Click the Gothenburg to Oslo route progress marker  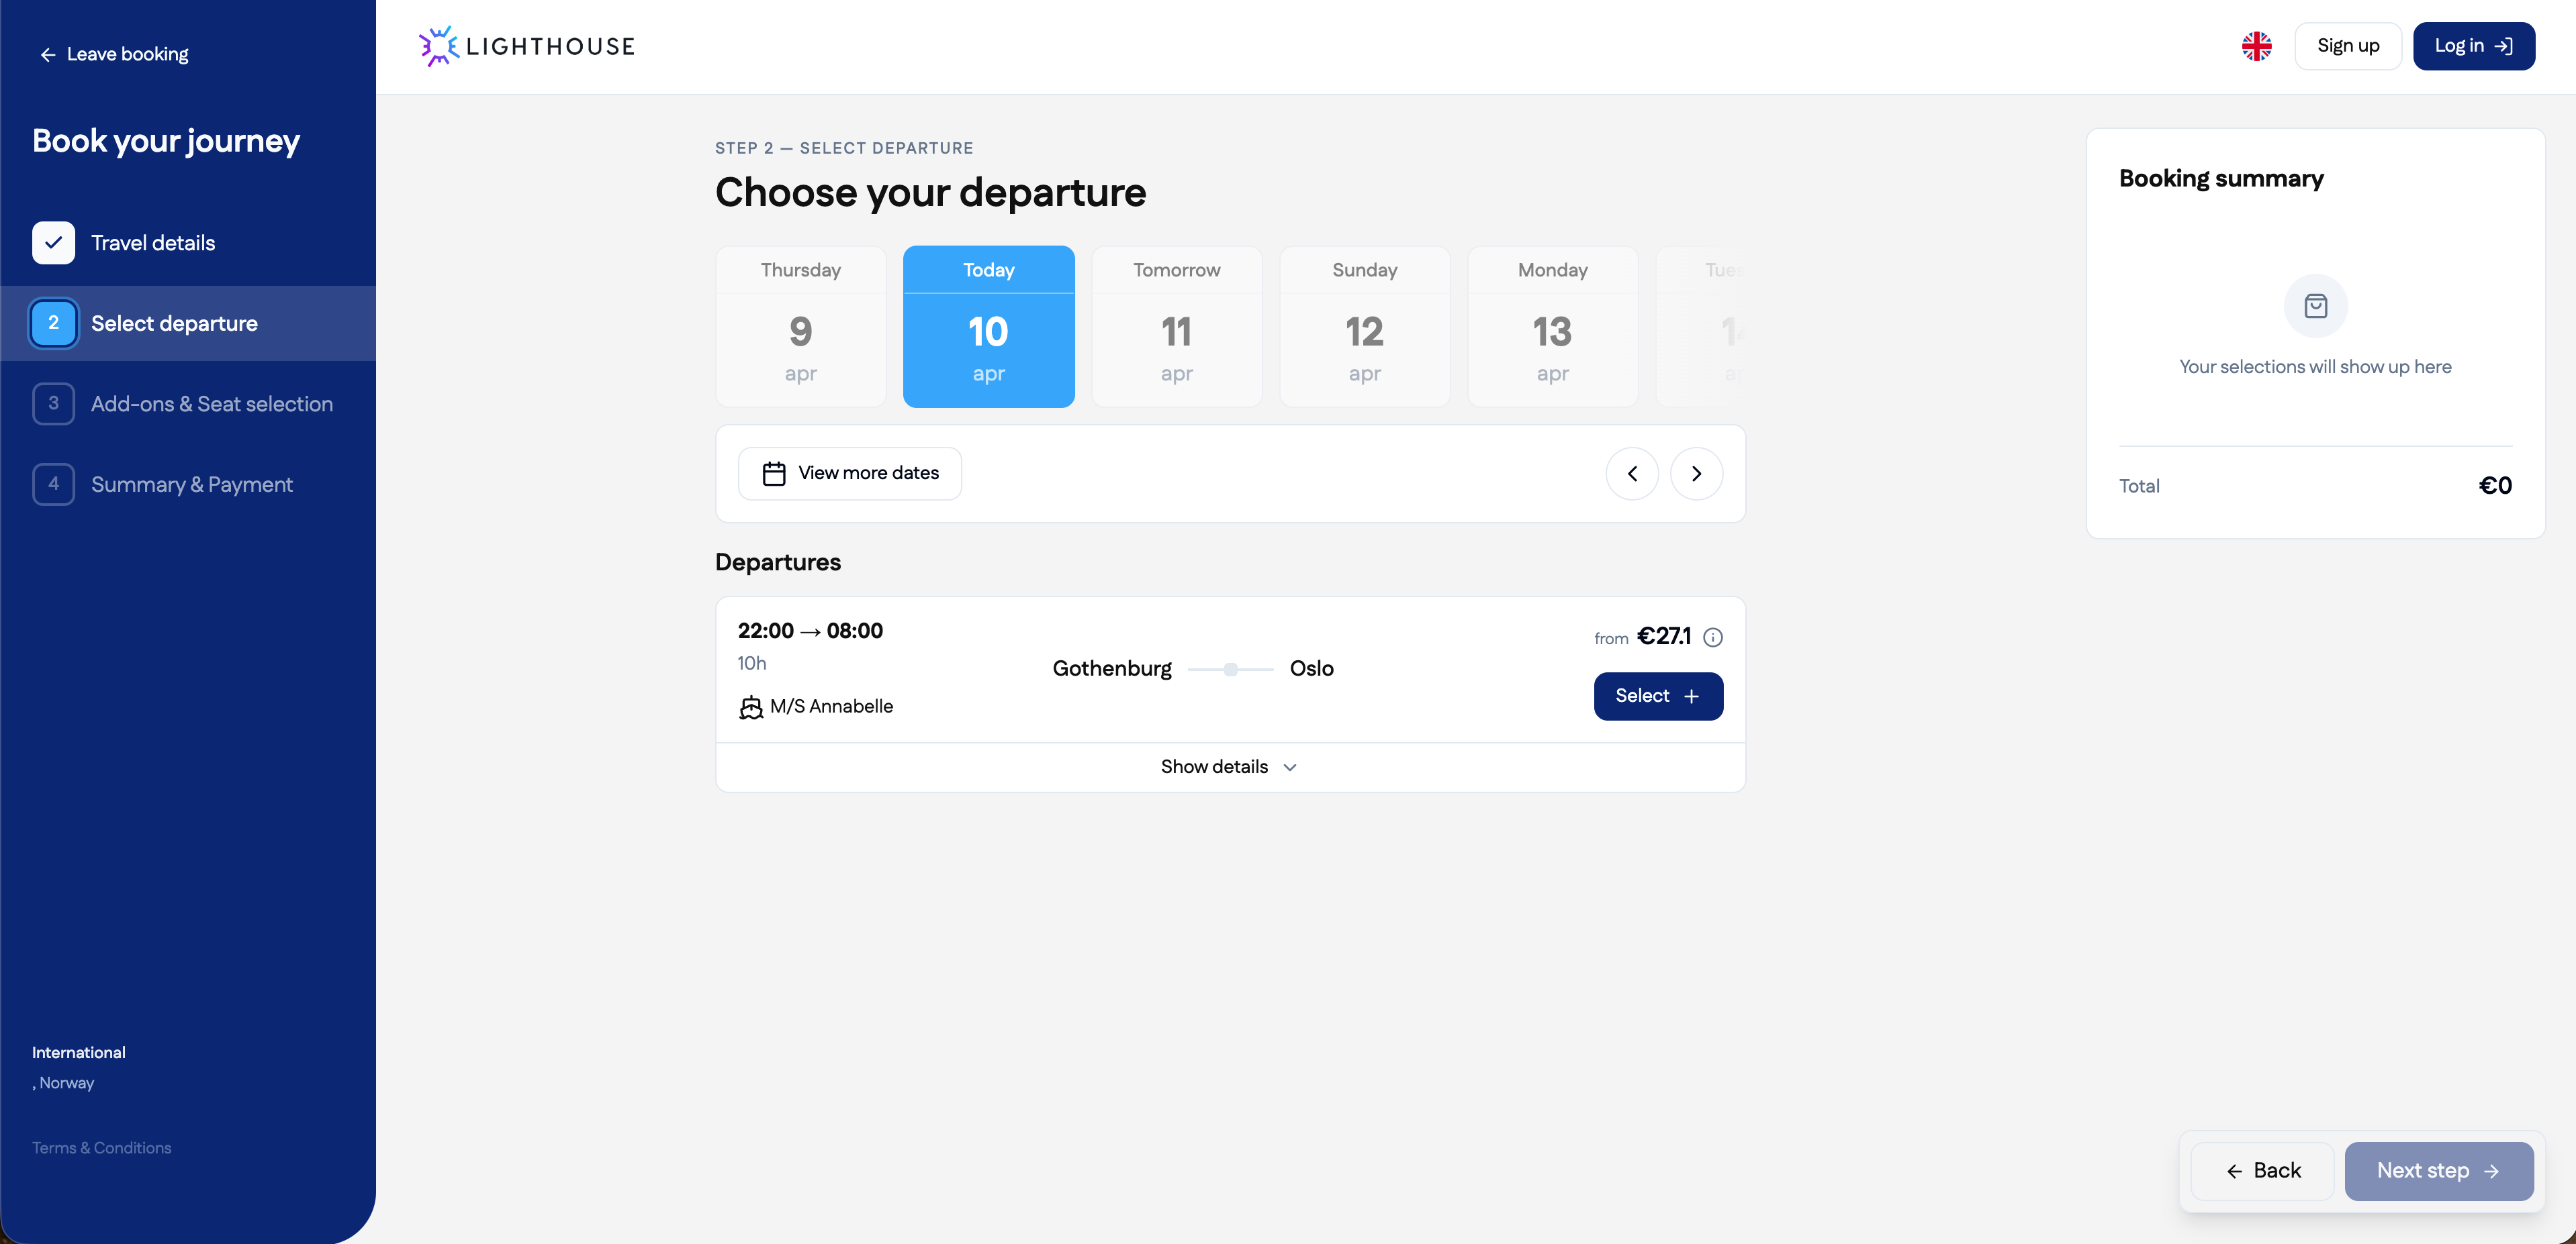point(1230,670)
